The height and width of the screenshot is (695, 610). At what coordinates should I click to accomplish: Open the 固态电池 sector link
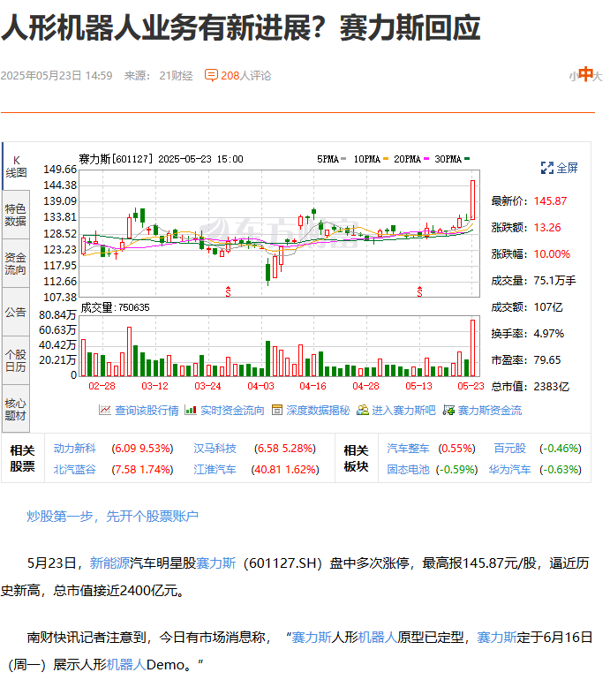point(408,470)
